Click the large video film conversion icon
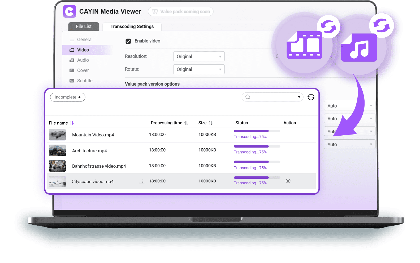 tap(304, 45)
